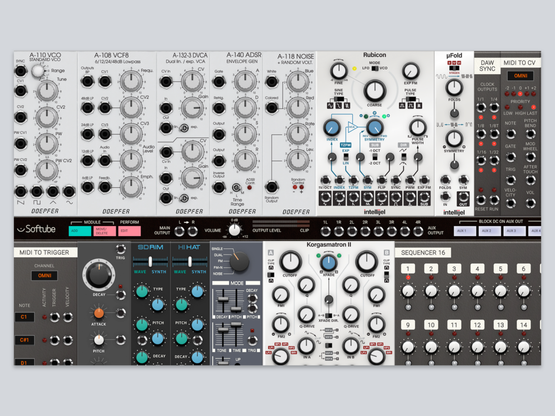Click the sine wave output jack on A-110 VCO
The width and height of the screenshot is (555, 416).
click(69, 191)
